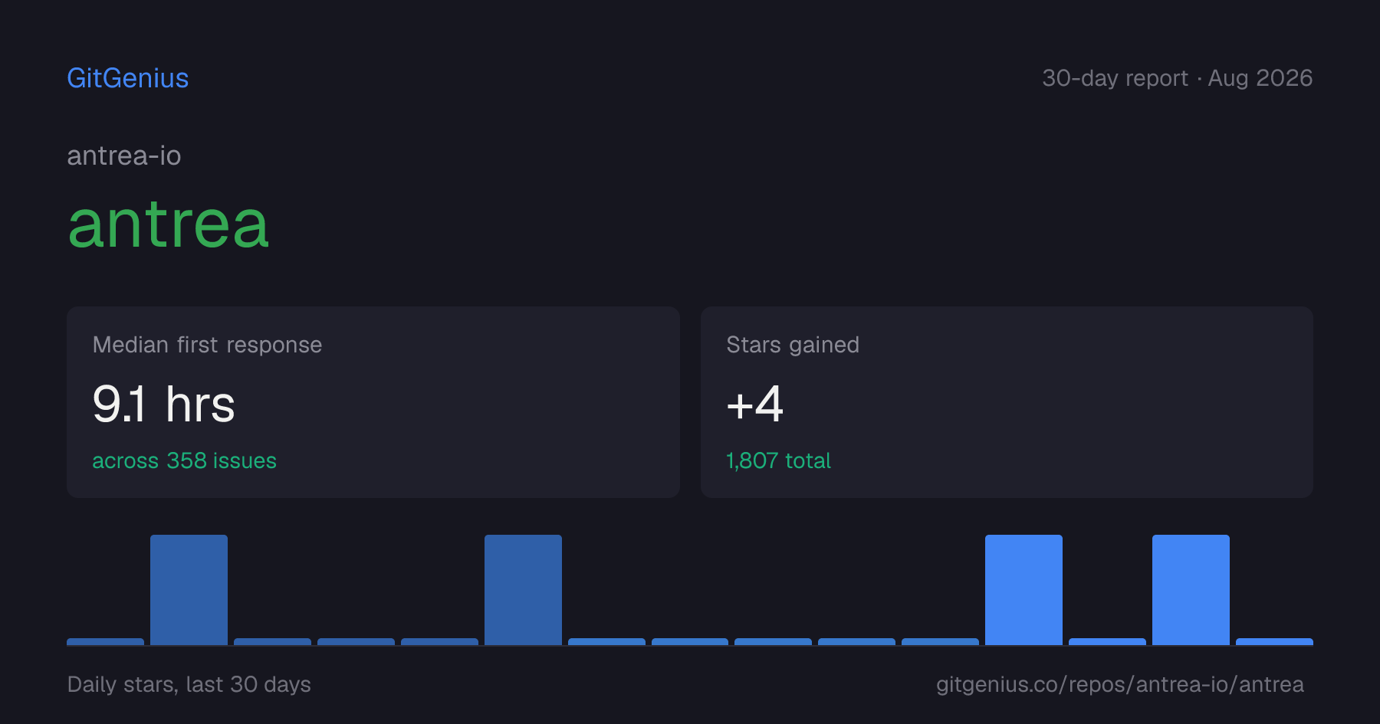
Task: Click the GitGenius brand link
Action: click(128, 78)
